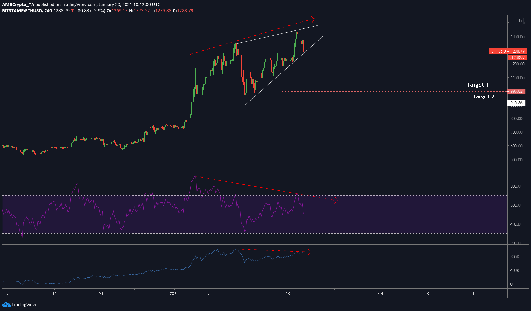Viewport: 531px width, 311px height.
Task: Select the Target 2 text annotation
Action: 484,96
